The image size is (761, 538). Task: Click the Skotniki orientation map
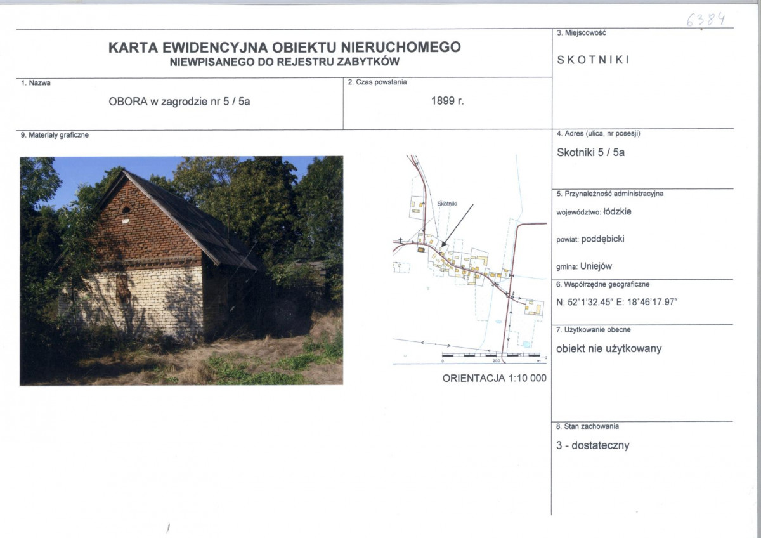click(469, 259)
